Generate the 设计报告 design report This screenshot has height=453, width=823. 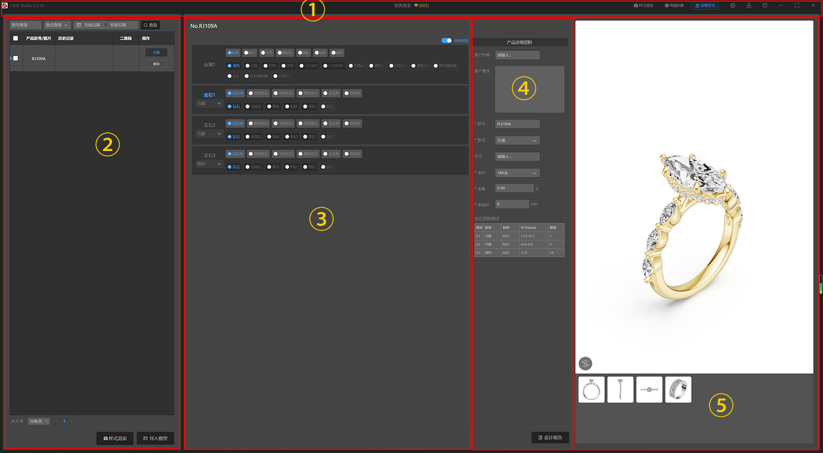550,437
